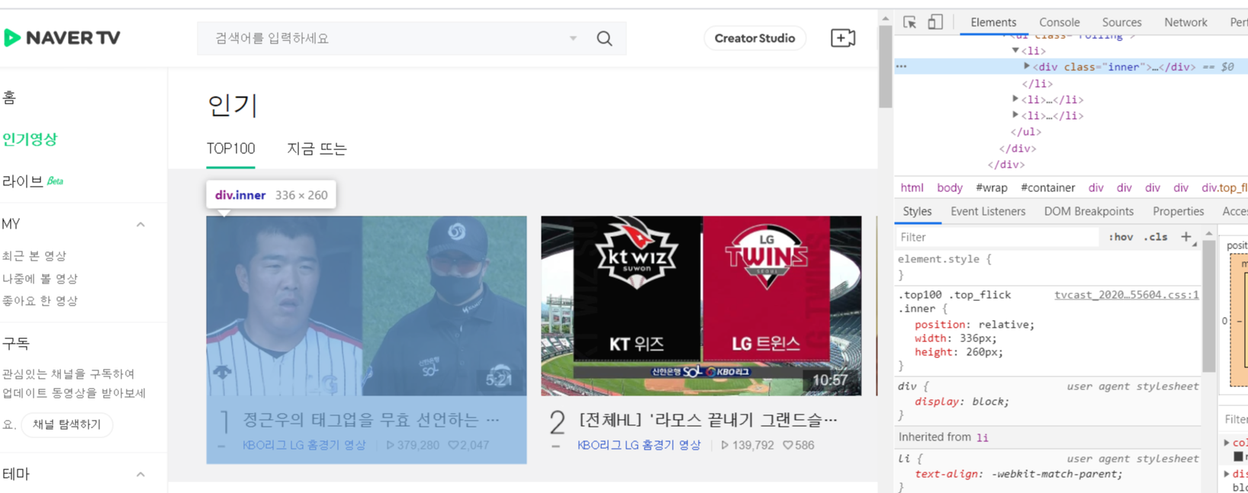Collapse the MY section chevron
1248x493 pixels.
click(x=140, y=224)
